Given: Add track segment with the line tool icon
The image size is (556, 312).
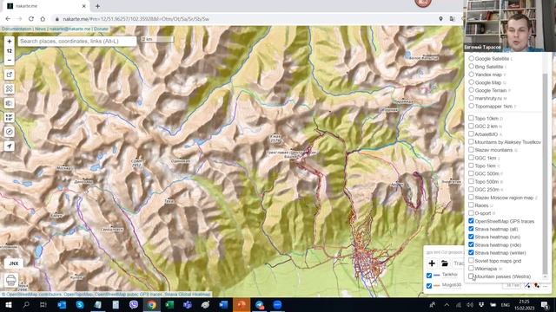Looking at the screenshot, I should 528,286.
